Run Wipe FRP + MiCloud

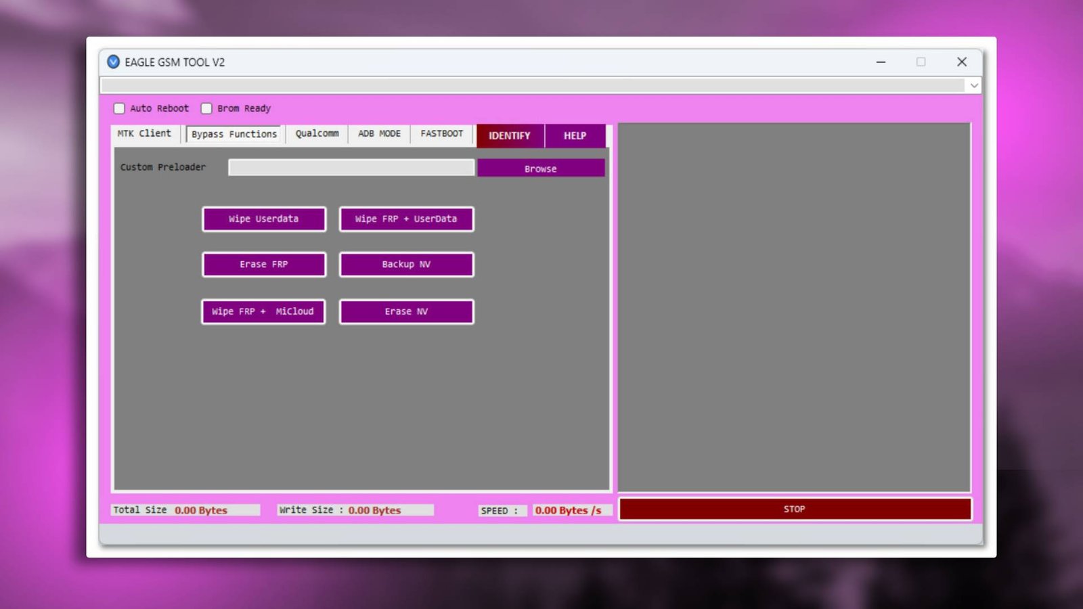click(263, 311)
